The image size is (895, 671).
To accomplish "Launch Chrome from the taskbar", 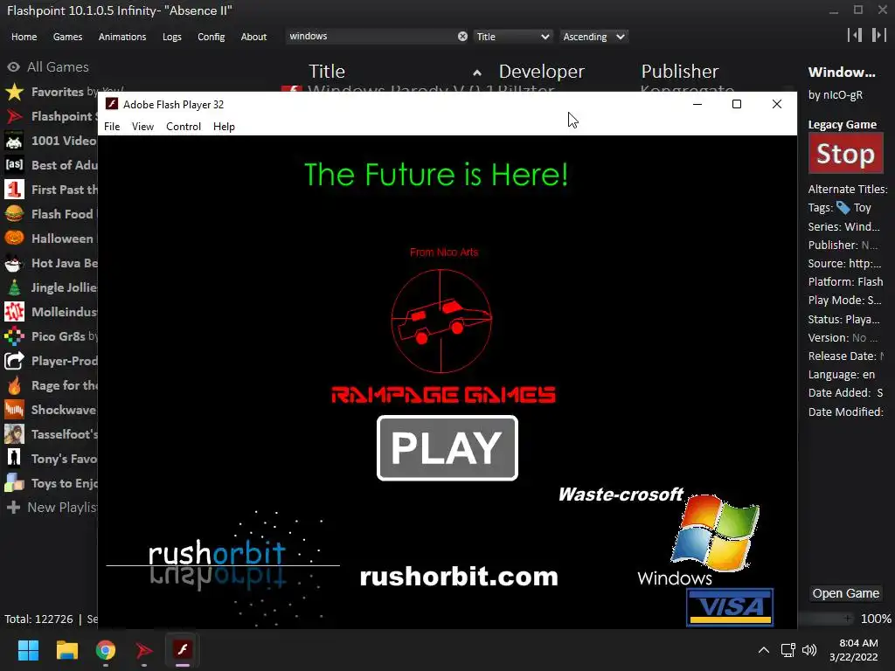I will 106,650.
